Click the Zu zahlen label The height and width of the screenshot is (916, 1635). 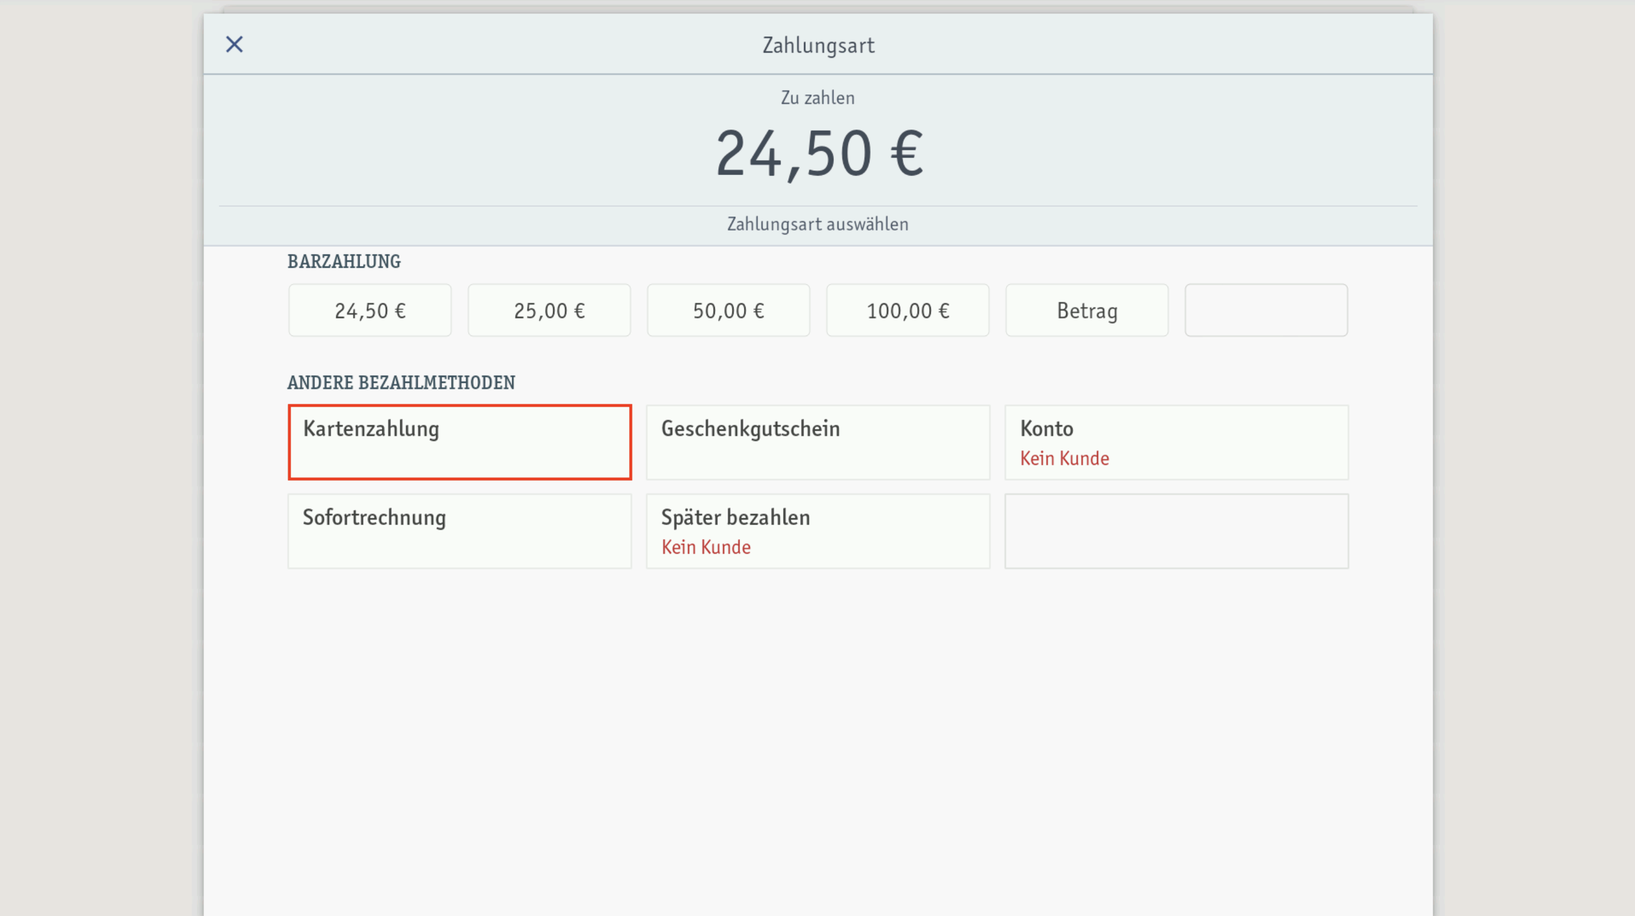pyautogui.click(x=817, y=98)
